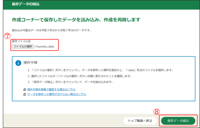Click the red circled ⑦ marker
Screen dimensions: 200x128
tap(7, 36)
